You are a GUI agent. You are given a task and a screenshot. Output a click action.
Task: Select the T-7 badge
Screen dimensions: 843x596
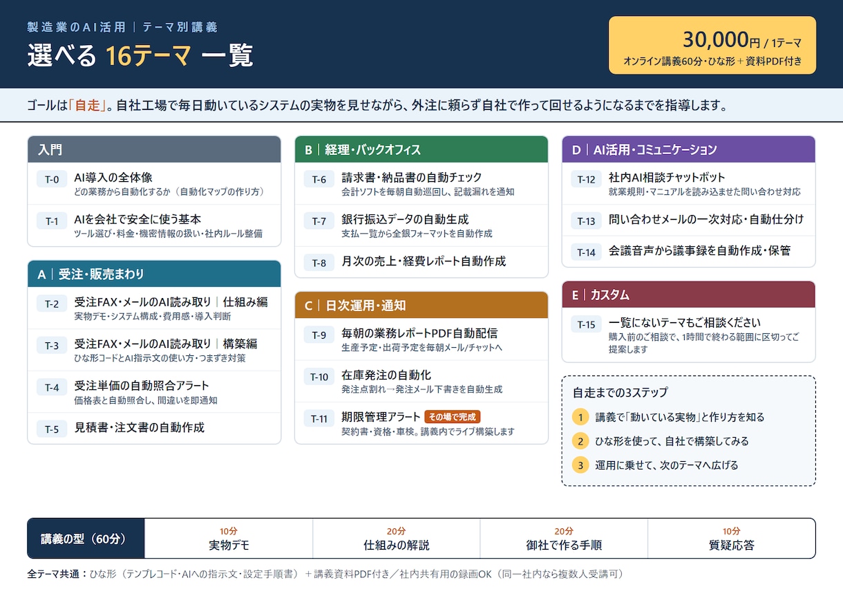point(319,221)
